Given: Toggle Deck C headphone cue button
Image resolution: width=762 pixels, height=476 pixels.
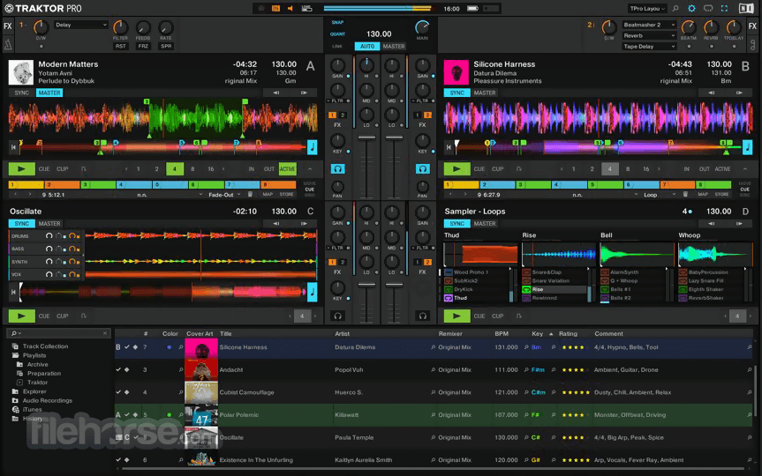Looking at the screenshot, I should [x=338, y=316].
